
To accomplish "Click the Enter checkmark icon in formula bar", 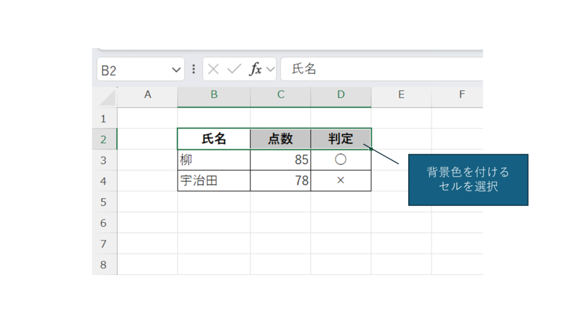I will pyautogui.click(x=234, y=69).
